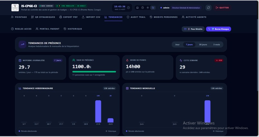Select the clock auto theme icon
The height and width of the screenshot is (137, 259).
pos(143,8)
